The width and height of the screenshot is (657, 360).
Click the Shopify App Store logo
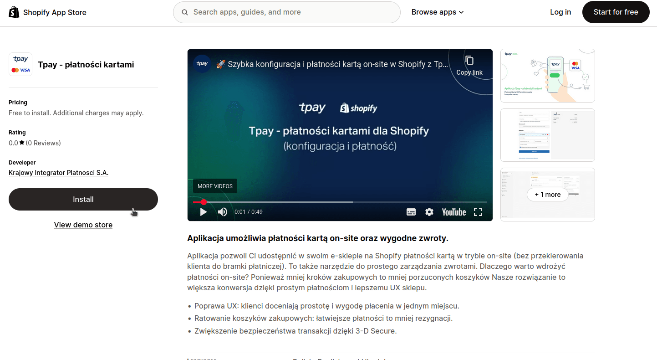[x=48, y=12]
